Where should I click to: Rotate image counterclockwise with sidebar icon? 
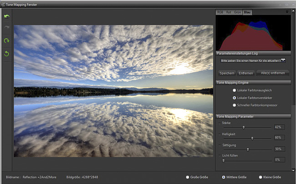(7, 54)
